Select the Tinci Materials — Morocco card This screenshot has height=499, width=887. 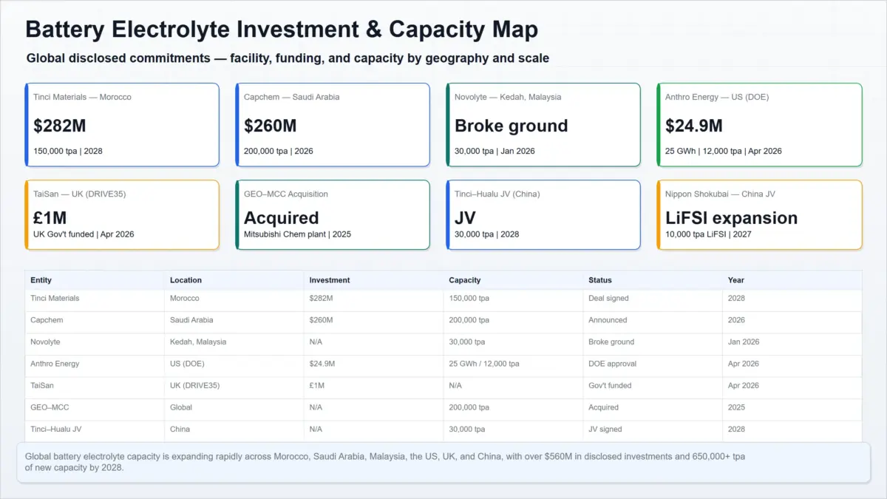click(x=122, y=124)
